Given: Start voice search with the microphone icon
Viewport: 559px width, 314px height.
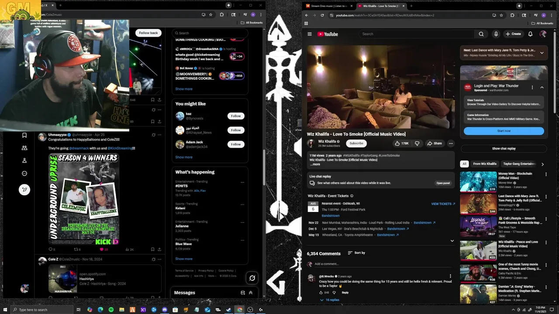Looking at the screenshot, I should coord(496,34).
